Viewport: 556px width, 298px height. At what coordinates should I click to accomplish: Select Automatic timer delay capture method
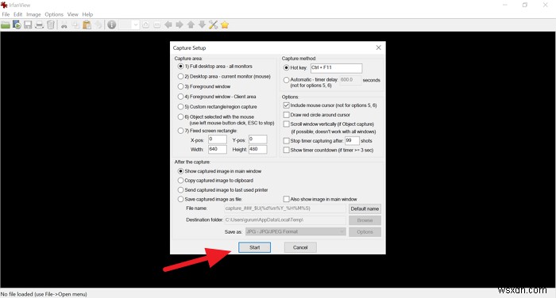(x=311, y=80)
